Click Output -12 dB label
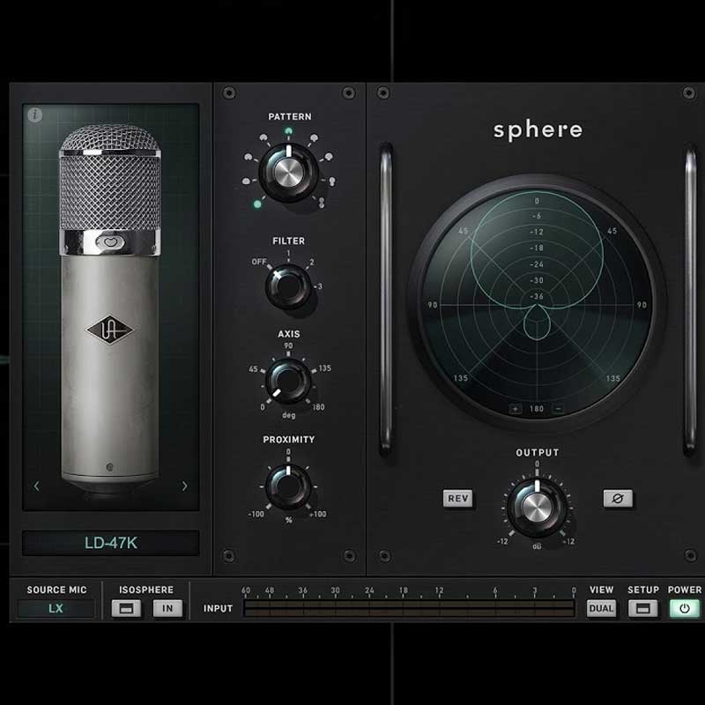This screenshot has height=705, width=705. click(502, 541)
